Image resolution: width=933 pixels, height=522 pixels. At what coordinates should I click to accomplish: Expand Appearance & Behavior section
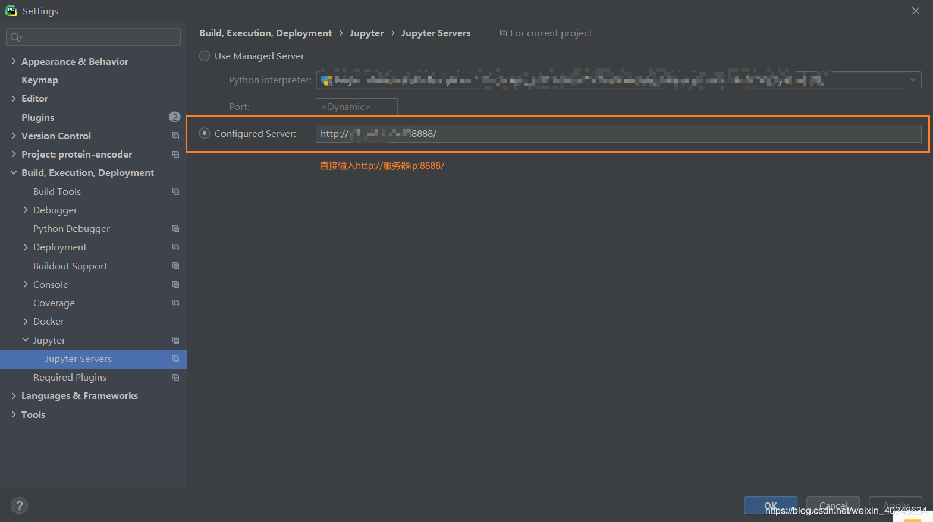pyautogui.click(x=14, y=61)
